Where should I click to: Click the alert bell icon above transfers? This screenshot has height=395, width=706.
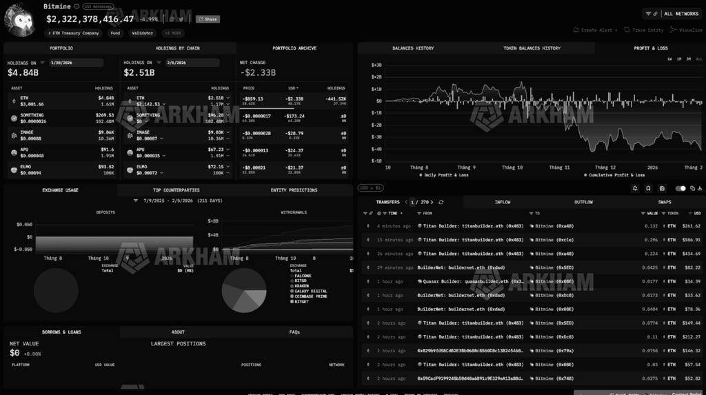pyautogui.click(x=635, y=188)
